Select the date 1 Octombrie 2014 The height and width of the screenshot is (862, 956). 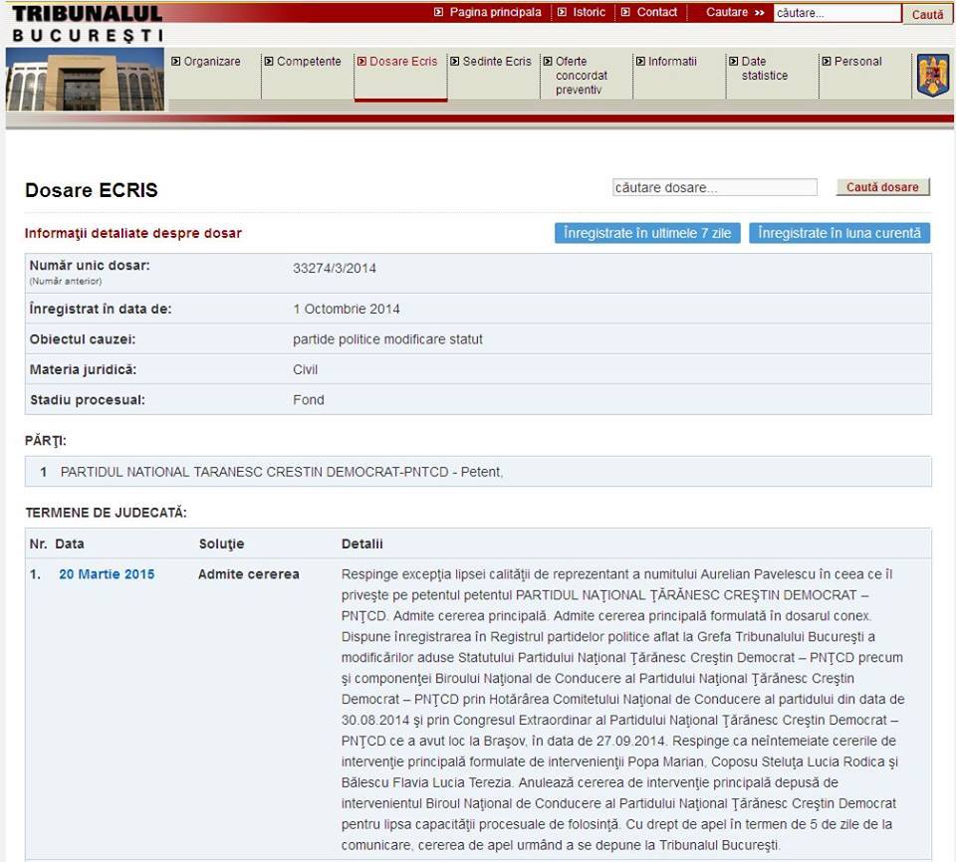[347, 310]
